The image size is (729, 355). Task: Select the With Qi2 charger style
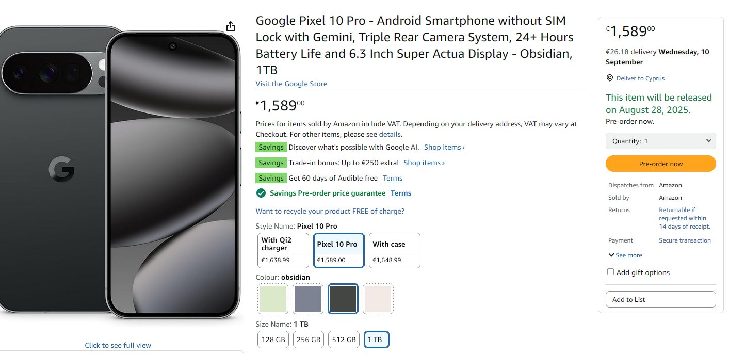pyautogui.click(x=283, y=250)
